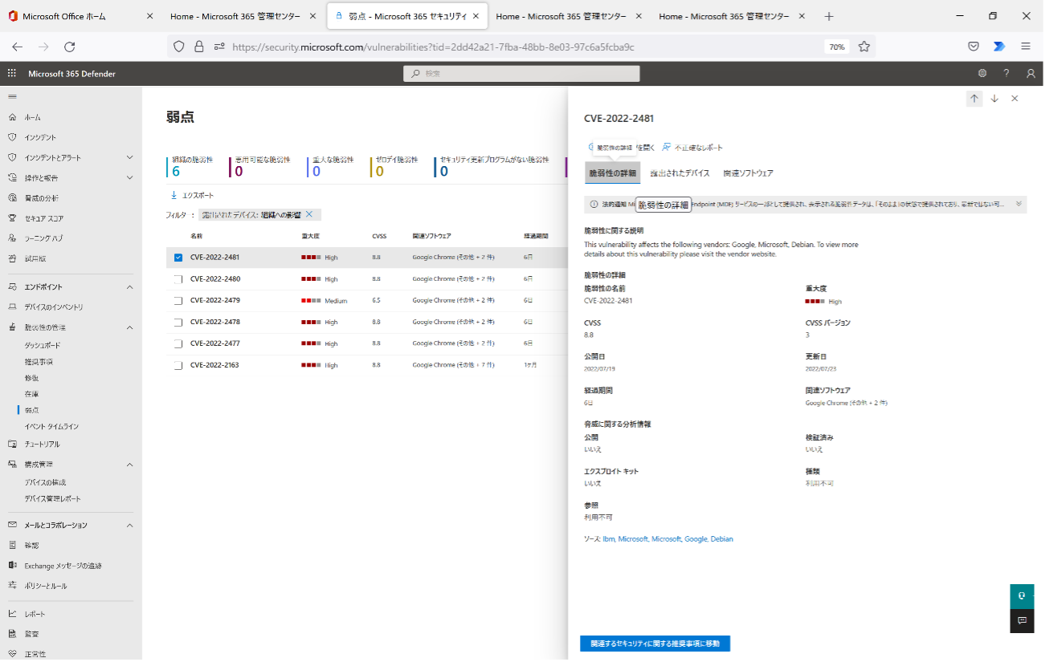The width and height of the screenshot is (1045, 662).
Task: Check the CVE-2022-2477 row checkbox
Action: [x=178, y=343]
